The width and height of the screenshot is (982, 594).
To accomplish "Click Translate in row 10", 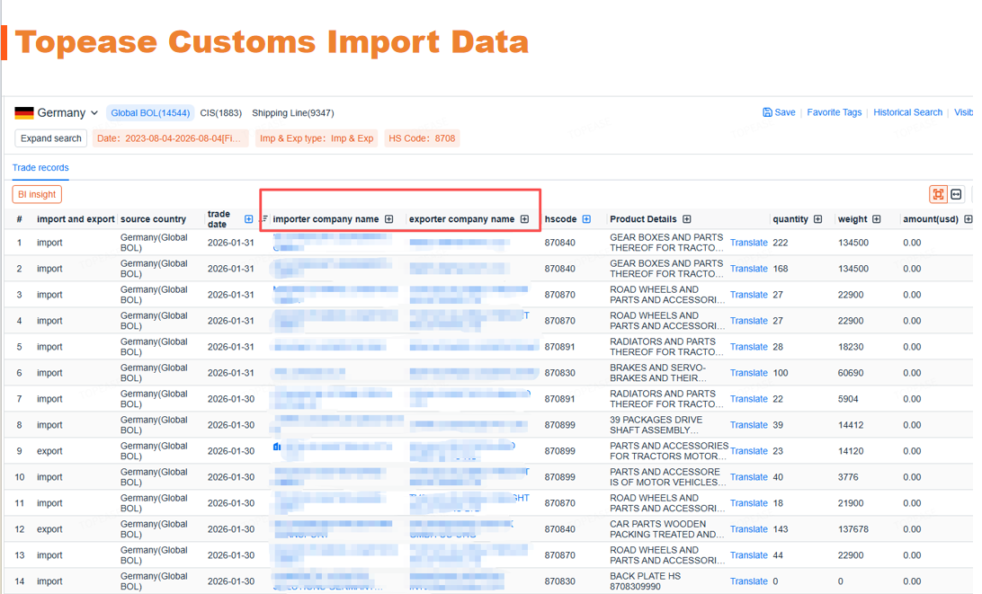I will click(749, 477).
